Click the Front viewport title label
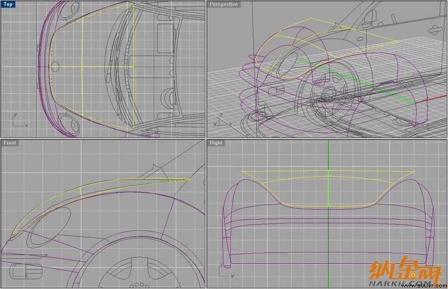 coord(10,143)
